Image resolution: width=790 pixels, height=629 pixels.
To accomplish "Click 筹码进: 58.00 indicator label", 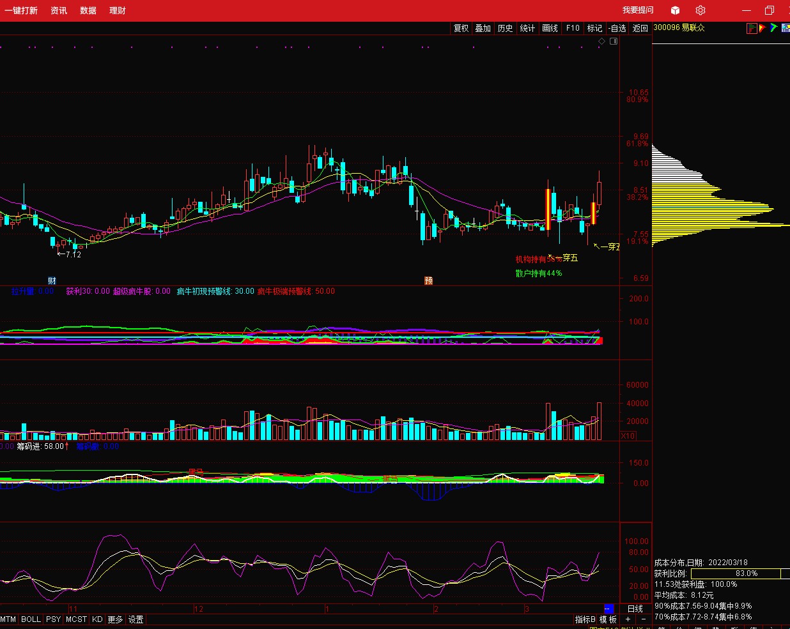I will 43,446.
